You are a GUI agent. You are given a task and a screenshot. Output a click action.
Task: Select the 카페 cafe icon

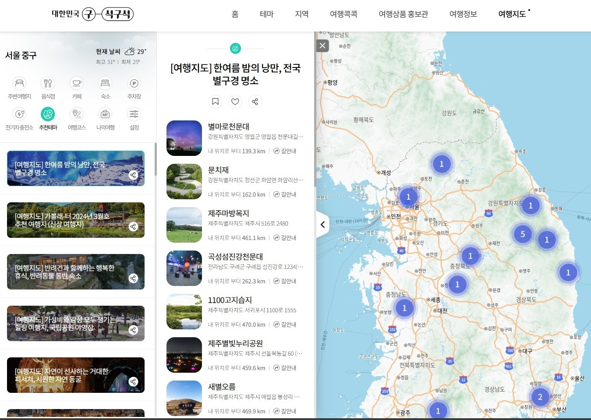tap(77, 83)
